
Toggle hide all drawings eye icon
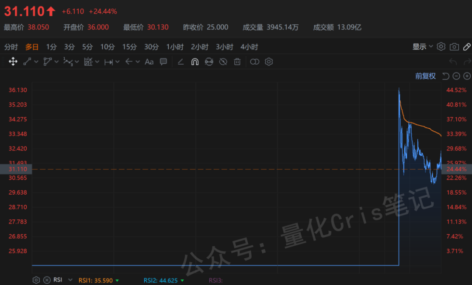[223, 62]
